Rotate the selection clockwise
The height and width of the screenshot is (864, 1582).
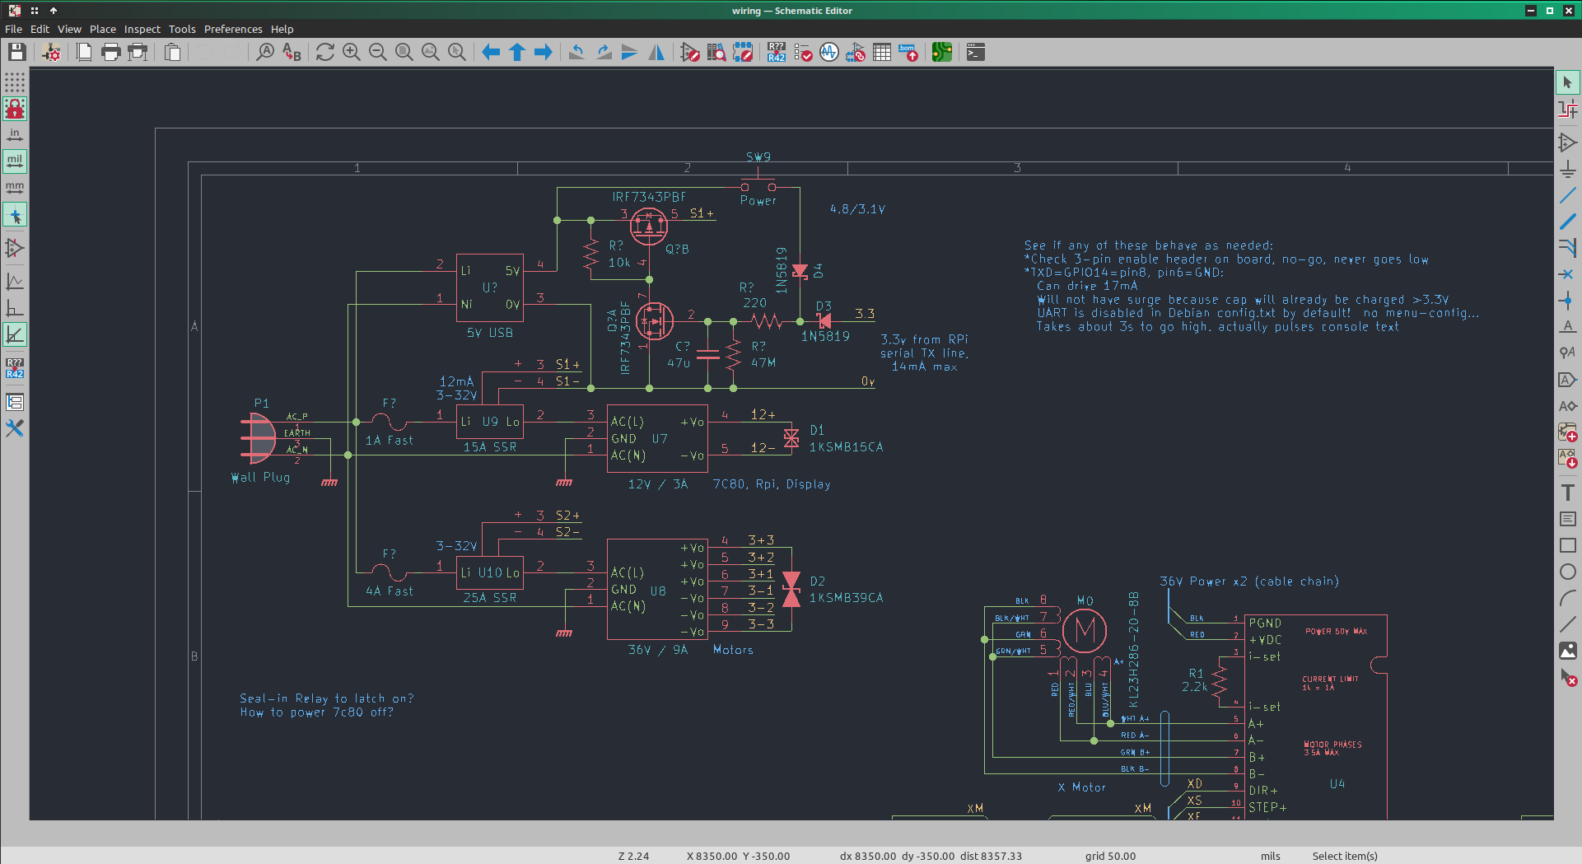(x=604, y=53)
